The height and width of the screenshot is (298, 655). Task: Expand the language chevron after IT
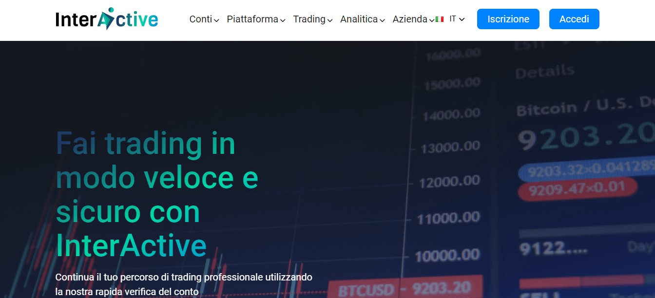[x=462, y=19]
